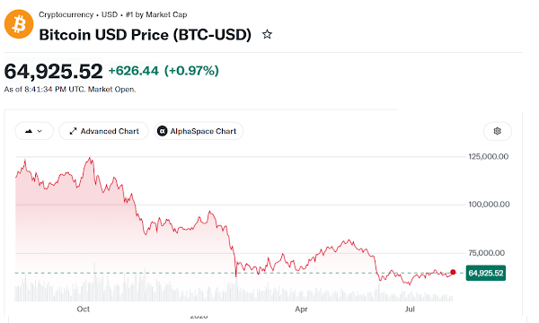Click the USD currency label
Screen dimensions: 539x323
[x=110, y=14]
